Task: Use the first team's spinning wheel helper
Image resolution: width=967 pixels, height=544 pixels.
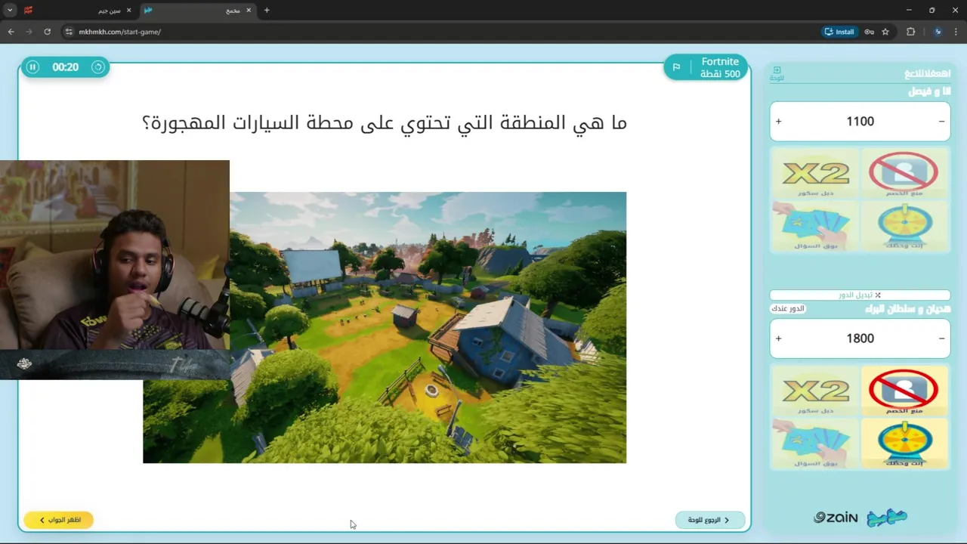Action: [904, 226]
